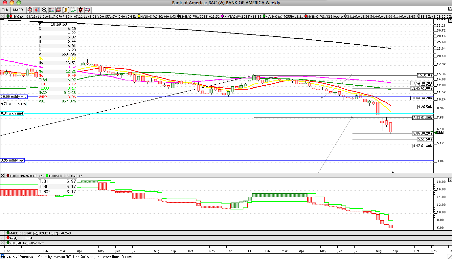452x259 pixels.
Task: Click the VOL[BAC (W)]=857.87m pane title
Action: 28,243
